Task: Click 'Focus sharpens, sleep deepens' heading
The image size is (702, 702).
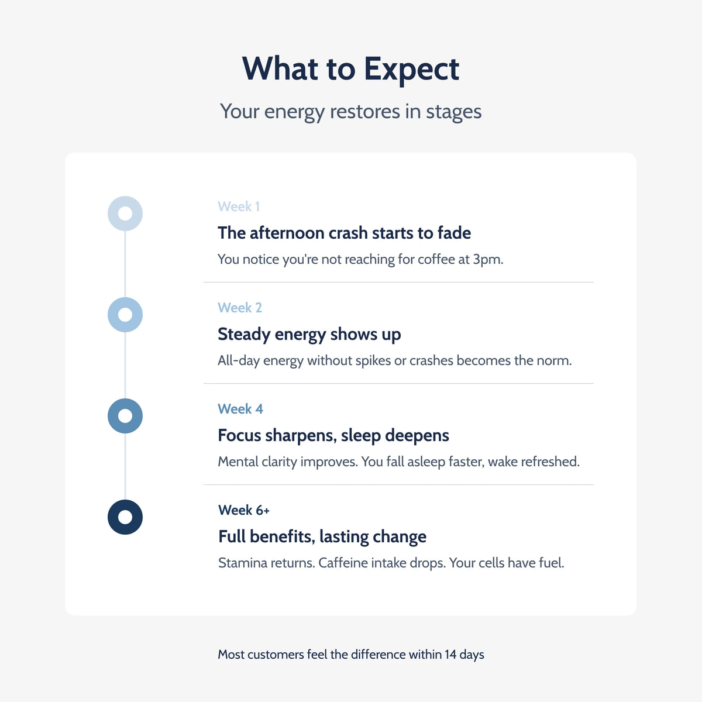Action: [333, 436]
